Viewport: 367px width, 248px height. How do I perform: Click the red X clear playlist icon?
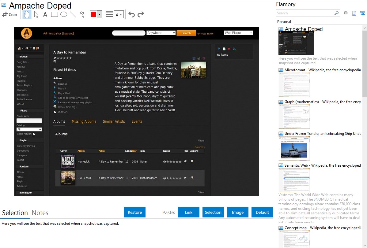tap(229, 49)
